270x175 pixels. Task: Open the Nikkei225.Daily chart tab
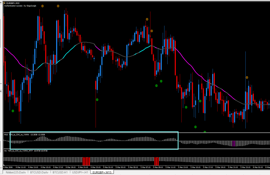pos(14,172)
